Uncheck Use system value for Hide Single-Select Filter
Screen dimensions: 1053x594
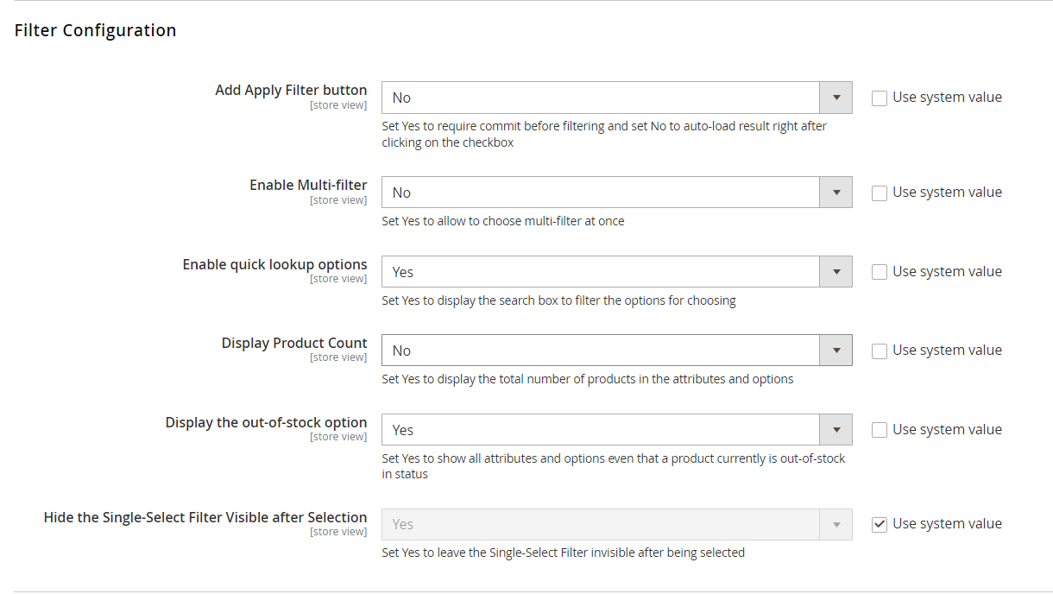[880, 525]
